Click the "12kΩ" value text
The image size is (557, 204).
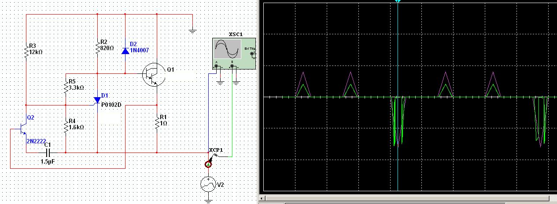point(36,52)
